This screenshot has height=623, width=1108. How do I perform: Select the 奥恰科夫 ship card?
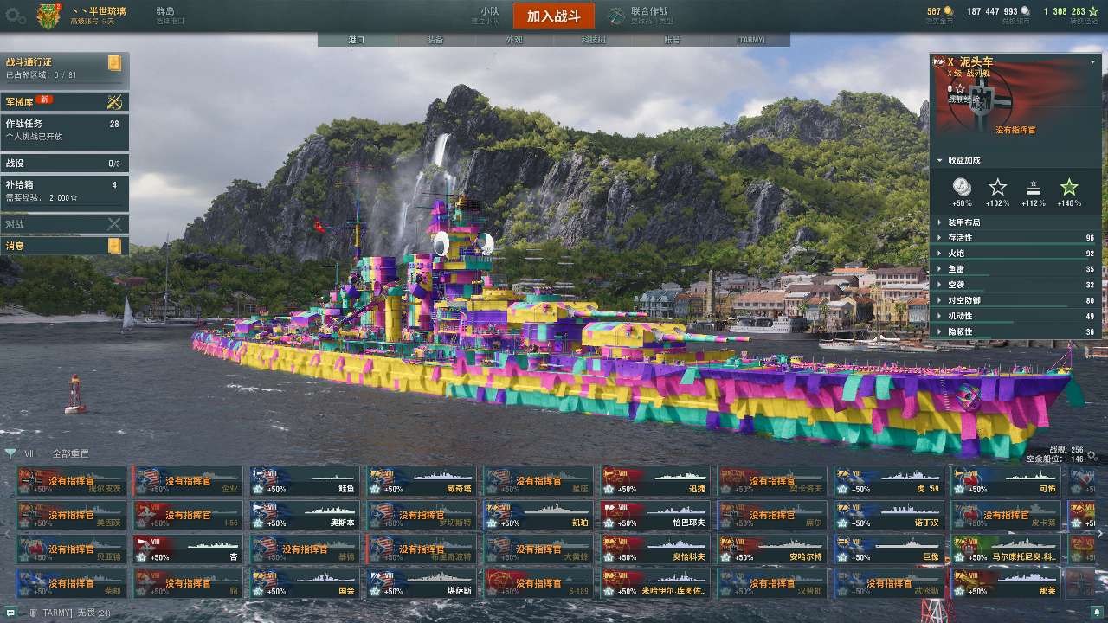pos(655,549)
